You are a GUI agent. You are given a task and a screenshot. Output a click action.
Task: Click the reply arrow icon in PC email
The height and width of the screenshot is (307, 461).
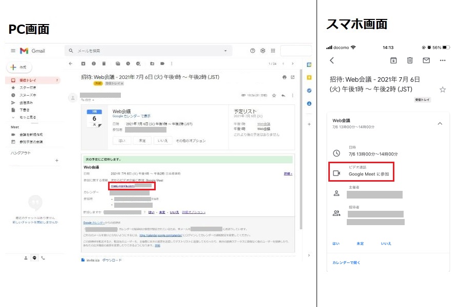point(283,95)
